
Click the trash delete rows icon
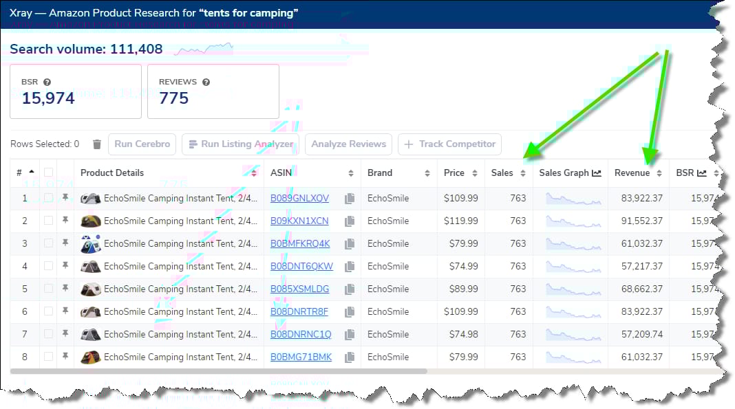97,144
